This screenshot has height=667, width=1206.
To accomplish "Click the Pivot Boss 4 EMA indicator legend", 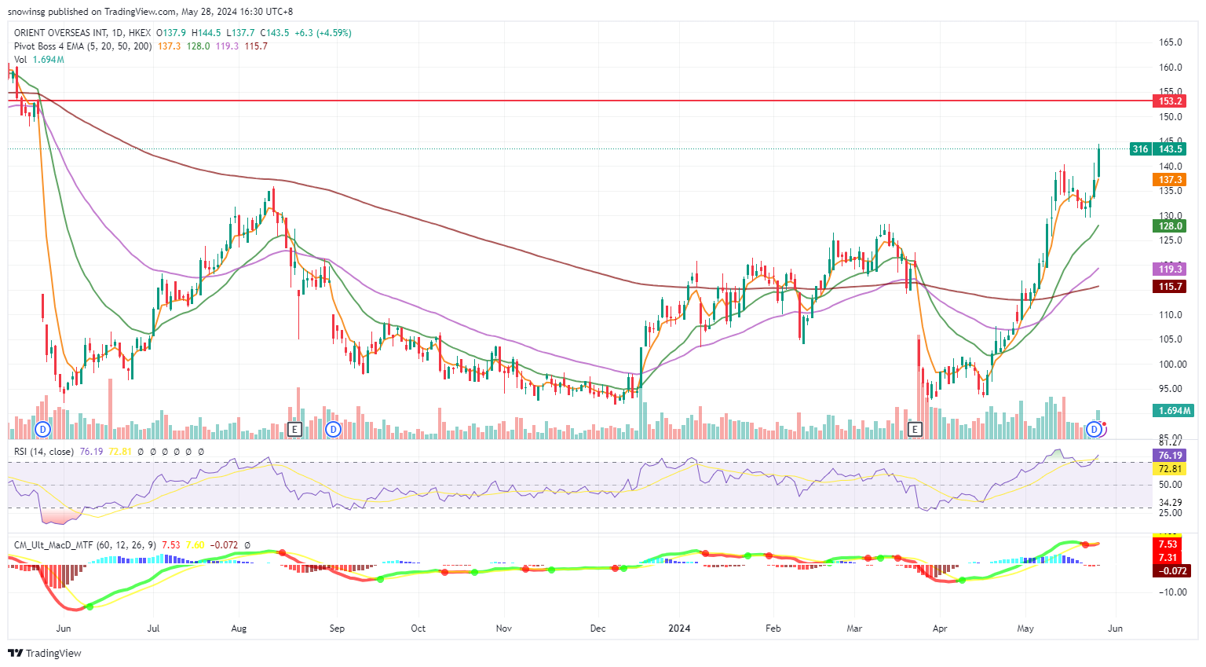I will point(83,46).
